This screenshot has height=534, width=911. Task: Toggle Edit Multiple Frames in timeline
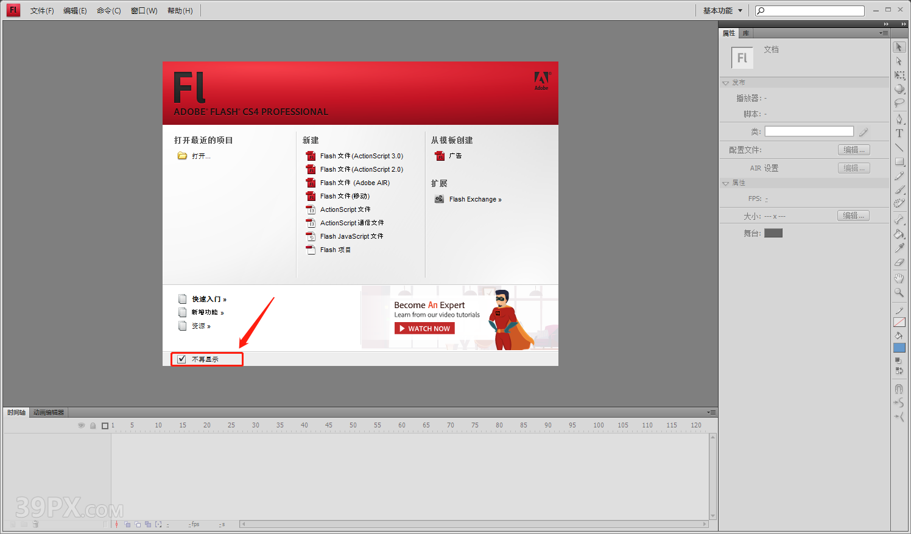148,524
